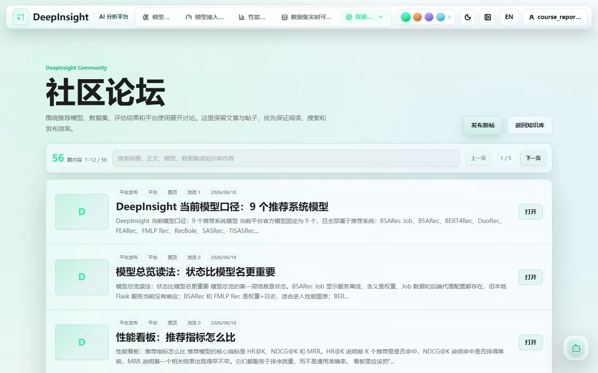
Task: Click the 1 / 5 page indicator
Action: tap(506, 158)
